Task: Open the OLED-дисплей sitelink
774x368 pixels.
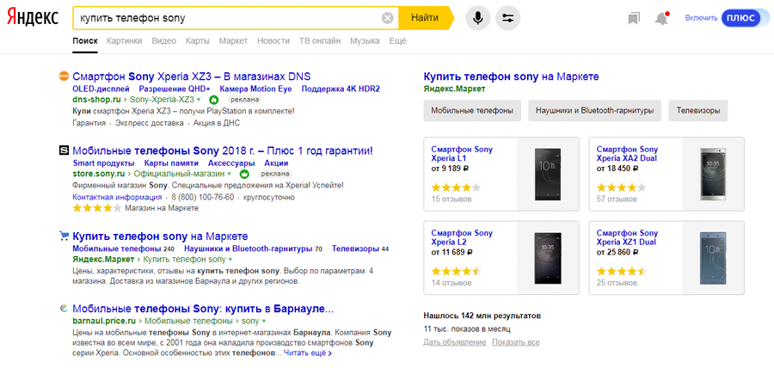Action: [x=101, y=89]
